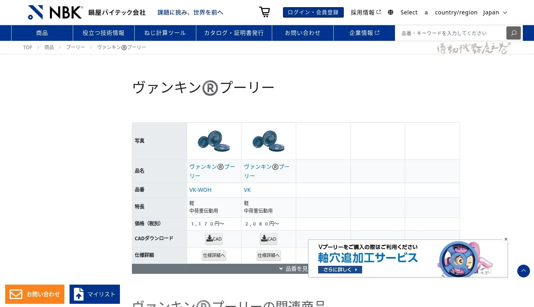Go to プーリー breadcrumb link
534x307 pixels.
[x=76, y=47]
